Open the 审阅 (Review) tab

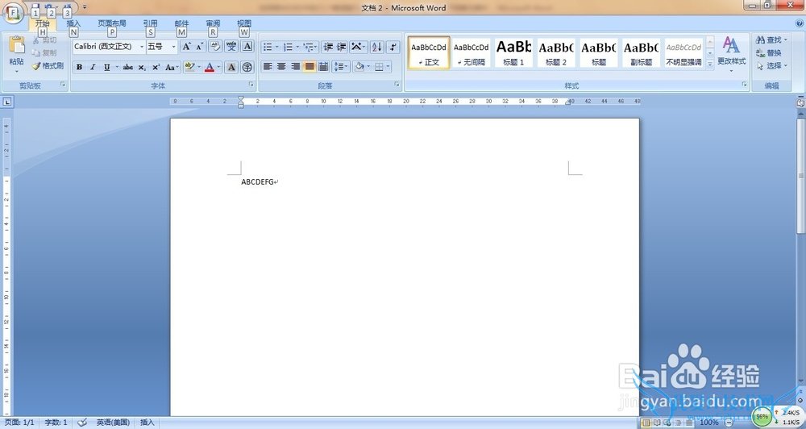(213, 23)
